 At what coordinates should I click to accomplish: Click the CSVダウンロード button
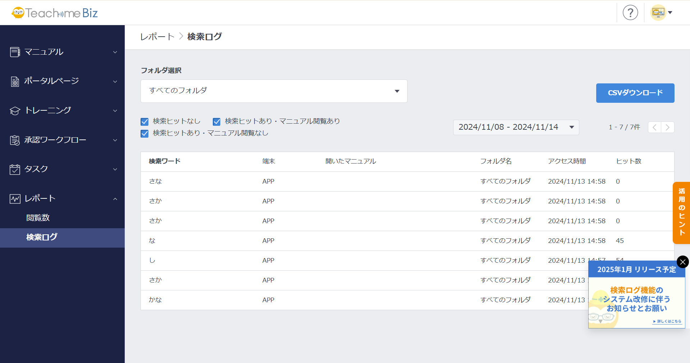click(x=635, y=93)
